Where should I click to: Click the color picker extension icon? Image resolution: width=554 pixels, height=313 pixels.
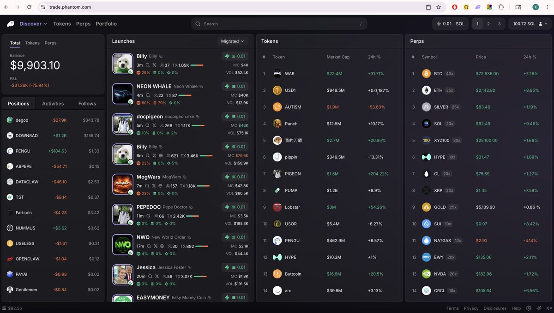pos(489,7)
